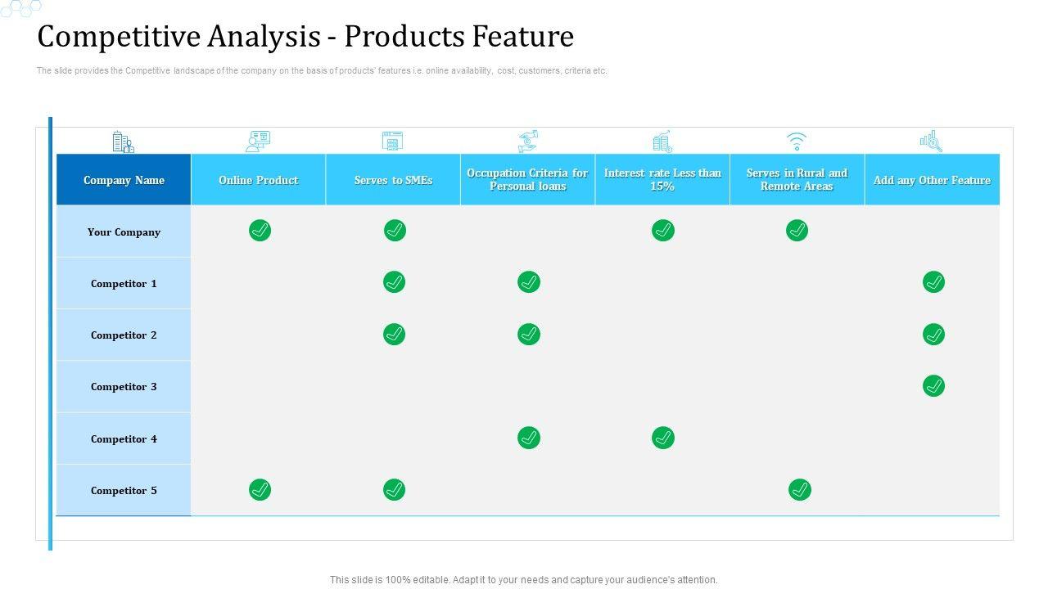This screenshot has width=1048, height=589.
Task: Click the Add any Other Feature header
Action: point(932,180)
